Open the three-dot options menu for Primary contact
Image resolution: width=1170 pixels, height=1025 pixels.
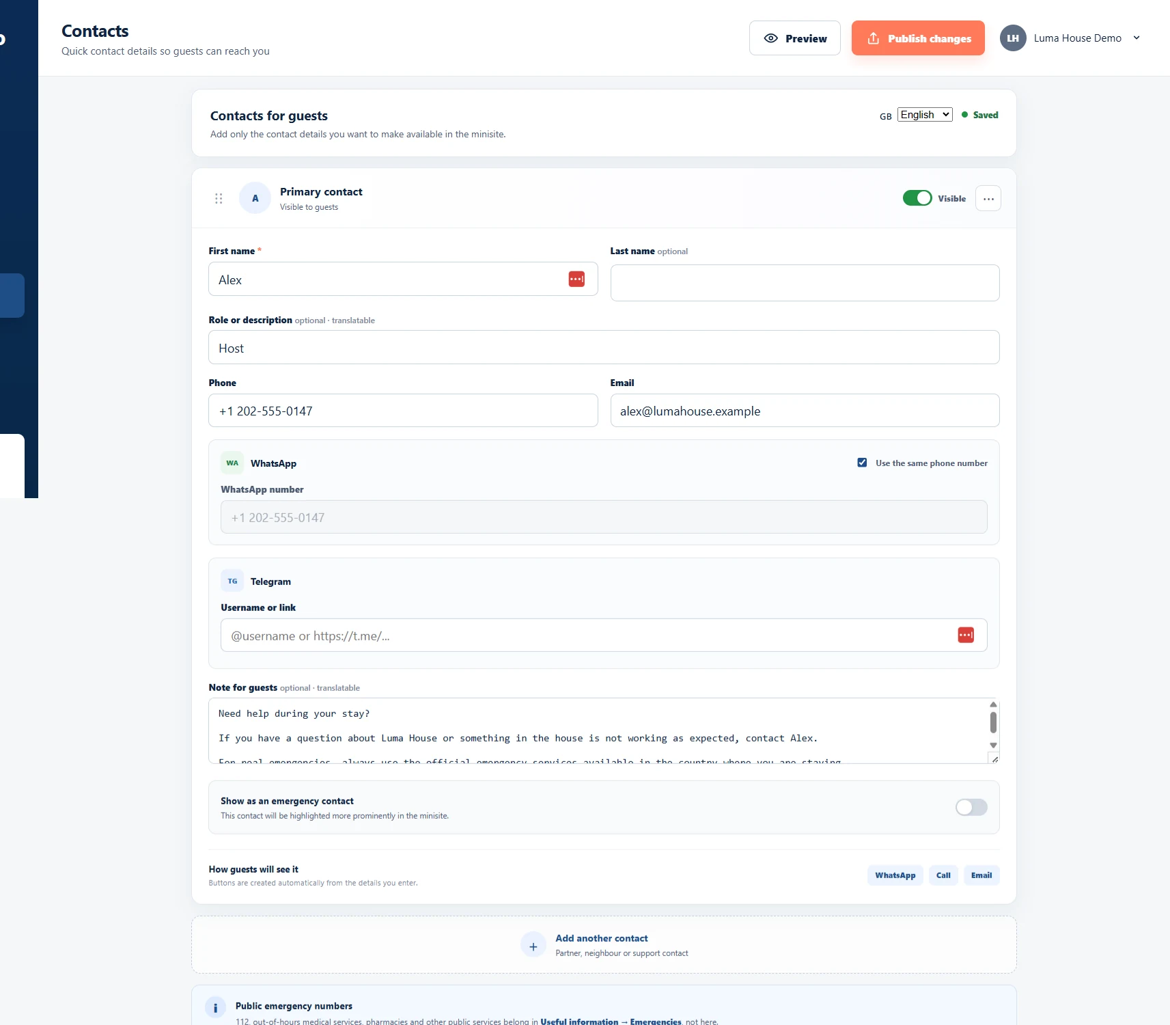pos(988,199)
